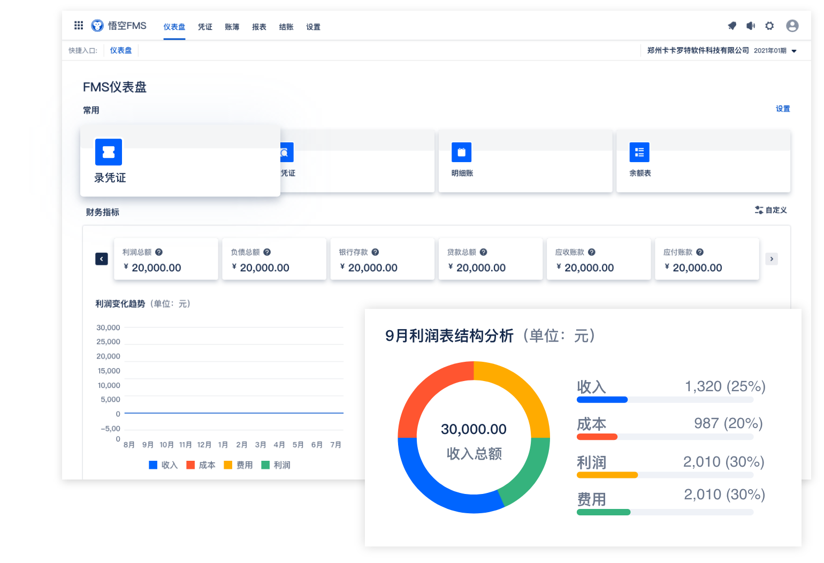Click the help icon beside 应收账款
The image size is (824, 563).
[592, 252]
